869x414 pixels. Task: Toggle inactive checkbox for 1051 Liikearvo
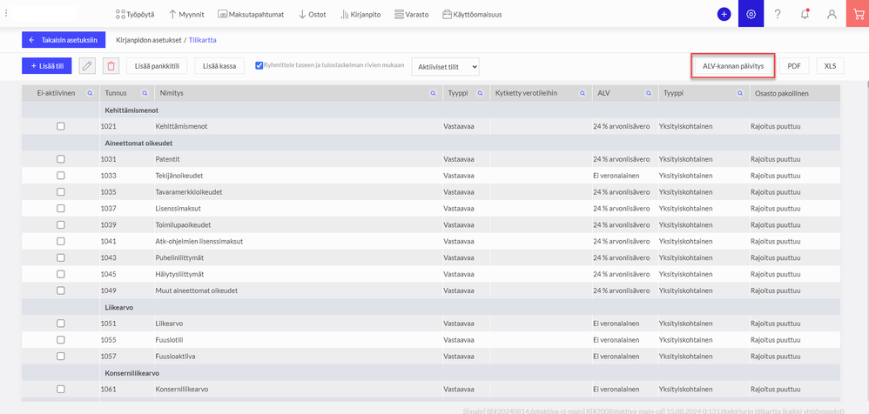pyautogui.click(x=60, y=324)
